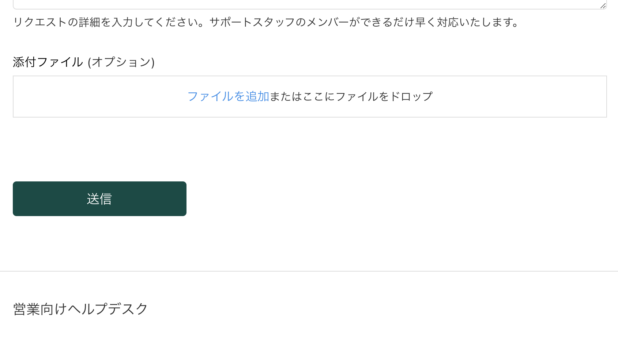
Task: Select the attachment section heading
Action: point(83,61)
